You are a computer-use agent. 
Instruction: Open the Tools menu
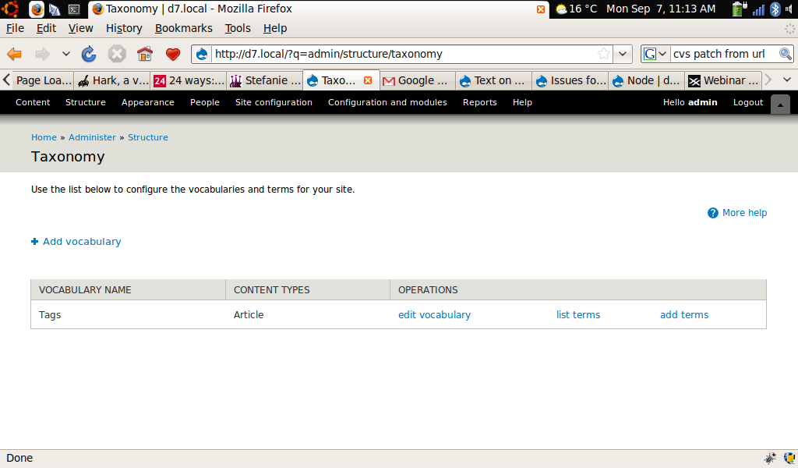238,29
